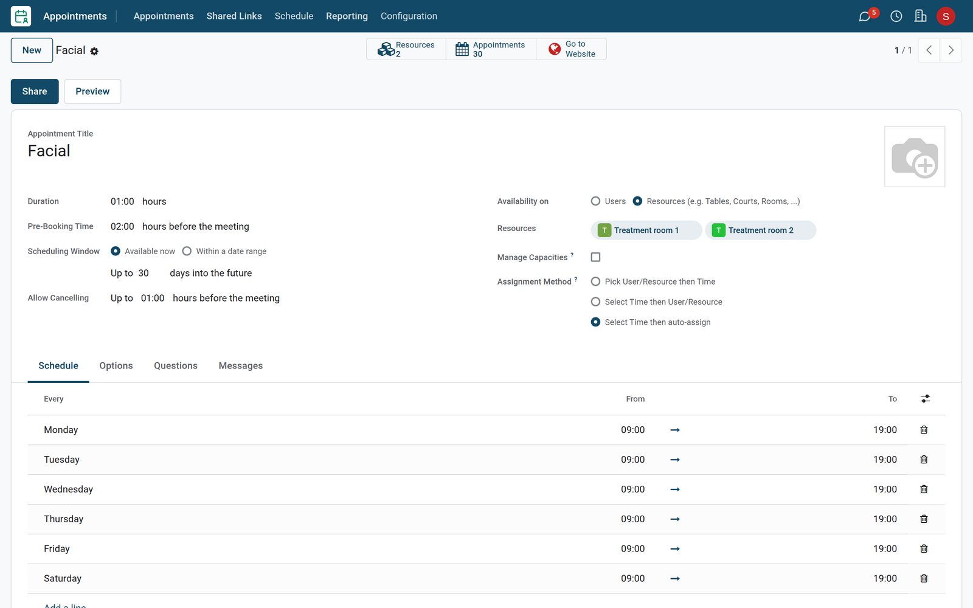Open schedule column adjust settings icon
Image resolution: width=973 pixels, height=608 pixels.
tap(925, 399)
